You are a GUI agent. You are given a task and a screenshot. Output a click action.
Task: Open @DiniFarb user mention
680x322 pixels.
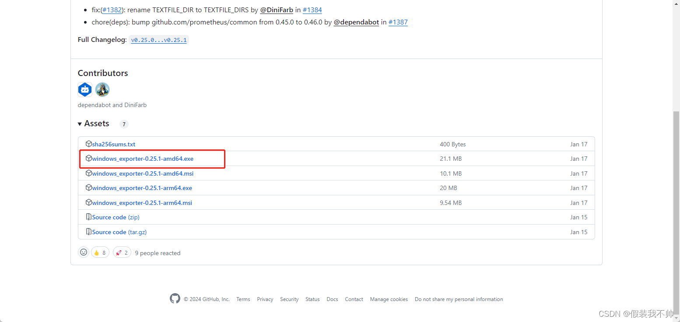277,10
